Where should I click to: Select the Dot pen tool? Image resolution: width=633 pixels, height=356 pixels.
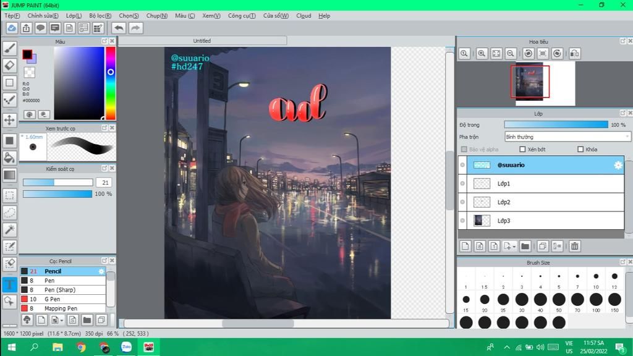tap(10, 100)
